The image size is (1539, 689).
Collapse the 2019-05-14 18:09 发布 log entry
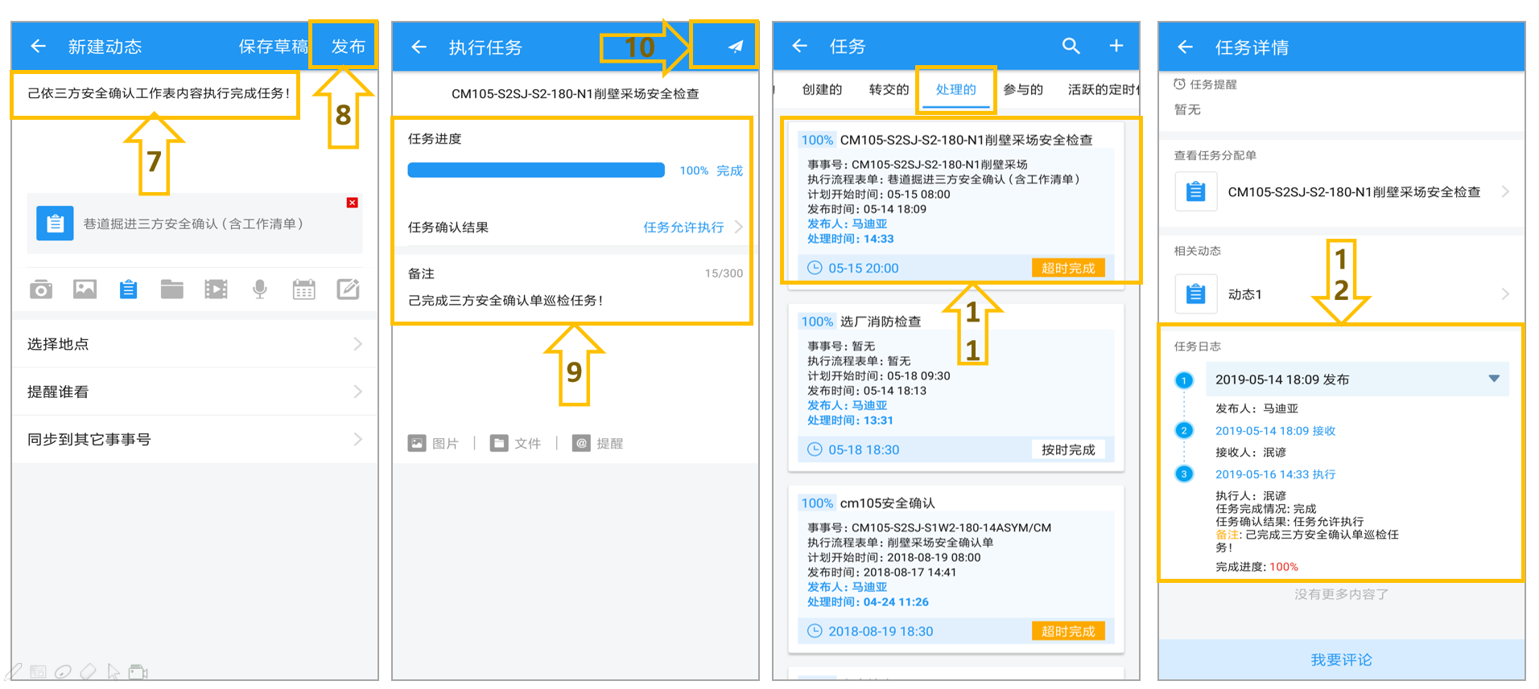coord(1494,379)
